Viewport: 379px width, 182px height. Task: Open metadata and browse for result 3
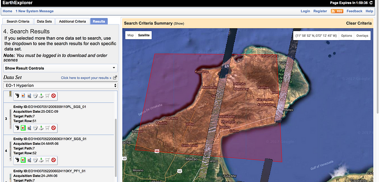point(29,128)
